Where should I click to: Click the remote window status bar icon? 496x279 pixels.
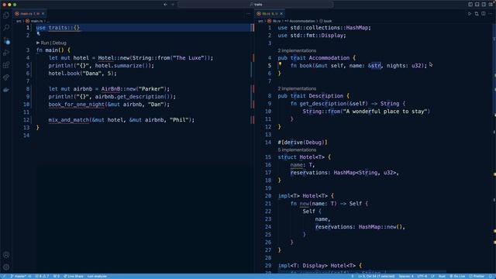pos(3,276)
